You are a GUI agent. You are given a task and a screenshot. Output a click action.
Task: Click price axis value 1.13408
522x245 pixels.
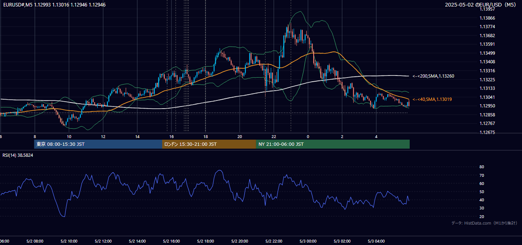pyautogui.click(x=487, y=62)
